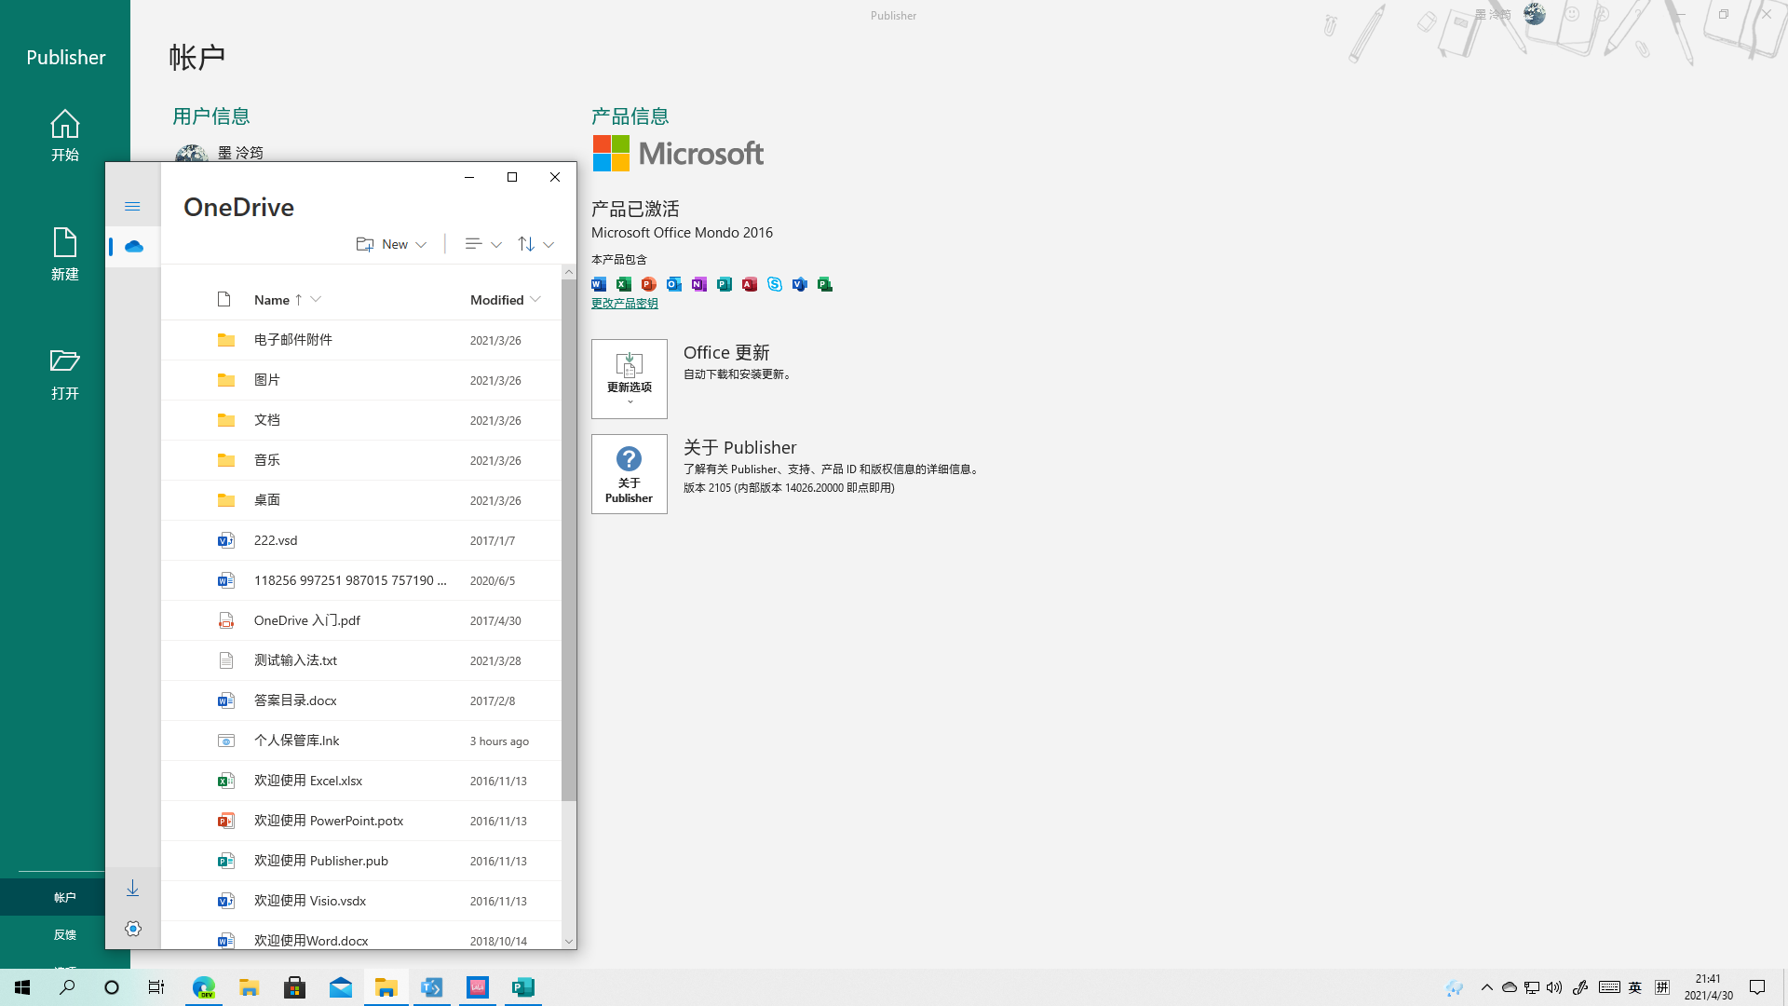
Task: Open the notification center icon
Action: (x=1757, y=987)
